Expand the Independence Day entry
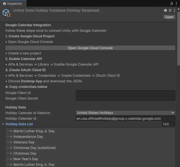The width and height of the screenshot is (180, 167). 11,137
